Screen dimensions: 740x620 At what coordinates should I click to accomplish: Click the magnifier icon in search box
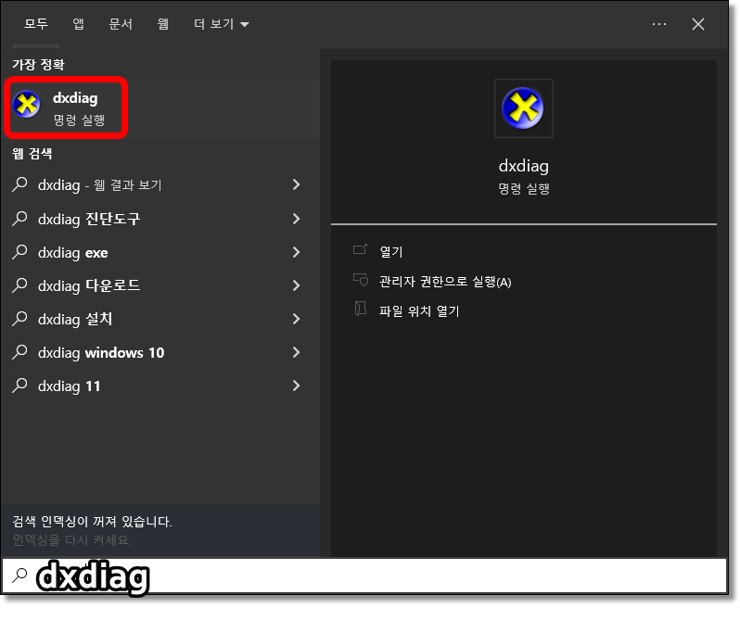click(19, 576)
